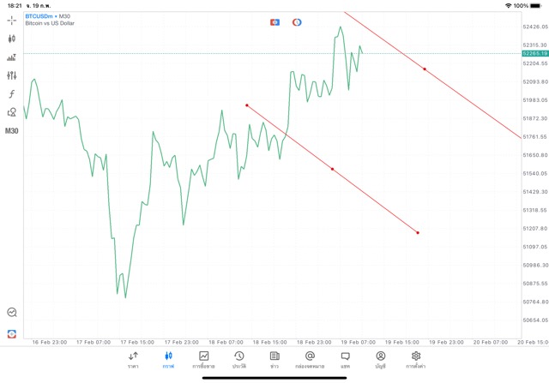
Task: Select the lower red trendline's middle anchor point
Action: [x=332, y=169]
